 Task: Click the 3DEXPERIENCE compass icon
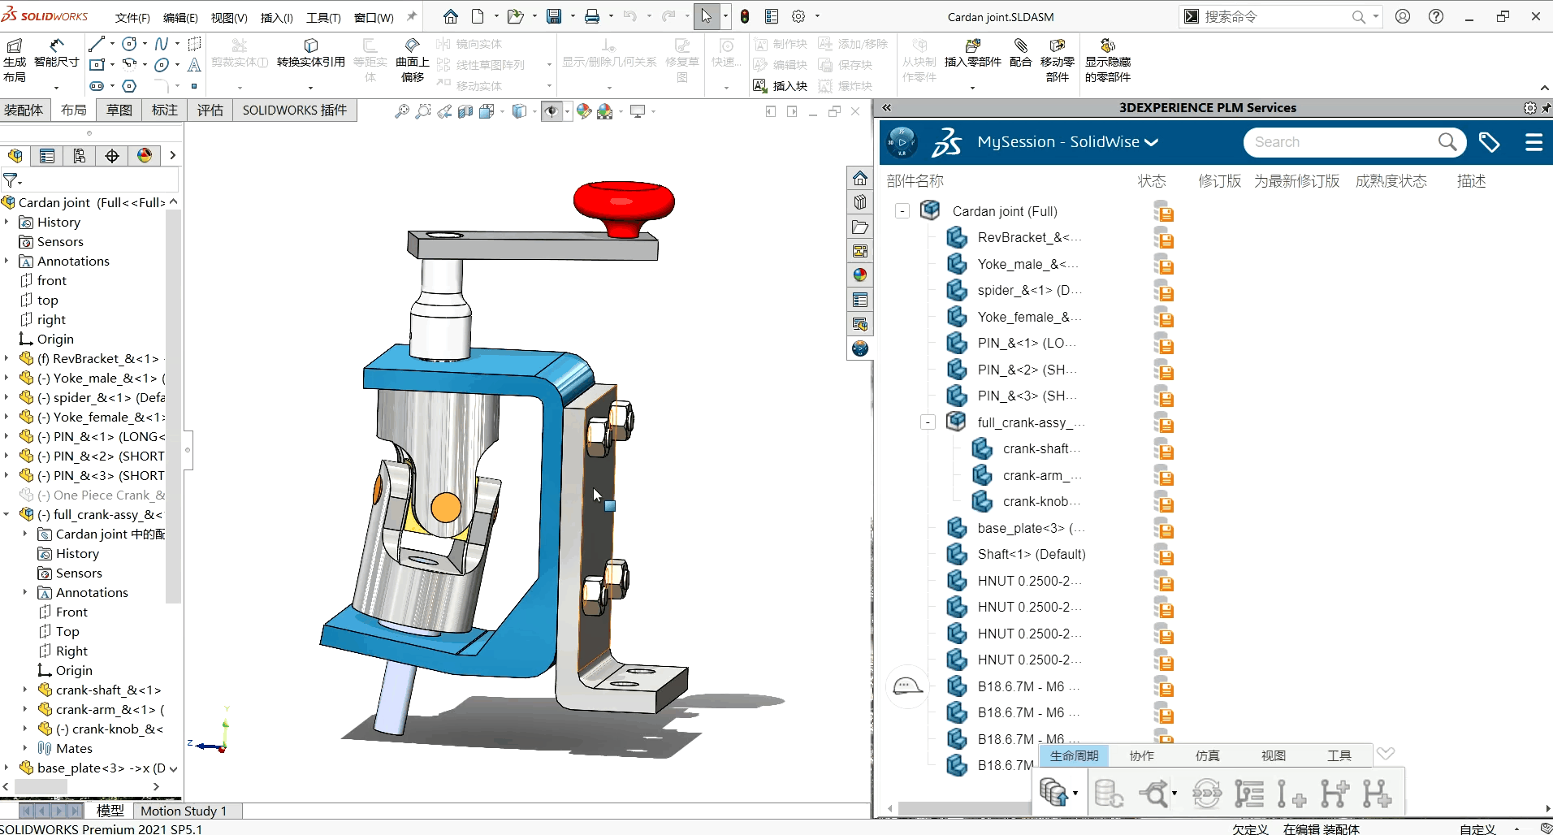tap(902, 142)
